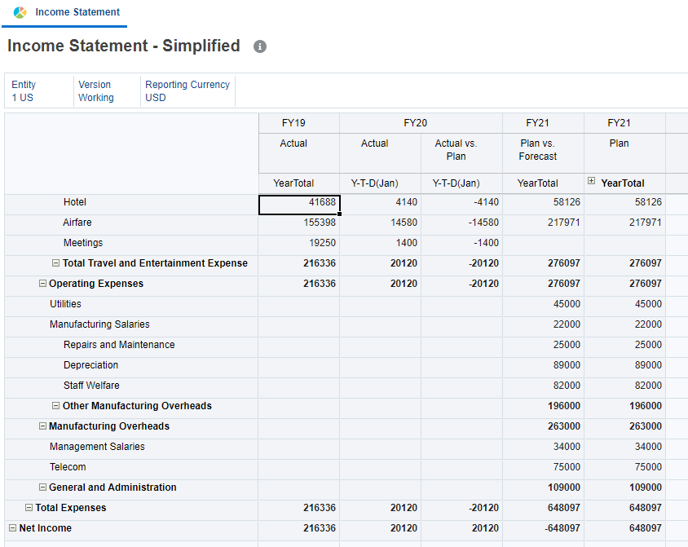Collapse the Net Income row

(x=13, y=528)
